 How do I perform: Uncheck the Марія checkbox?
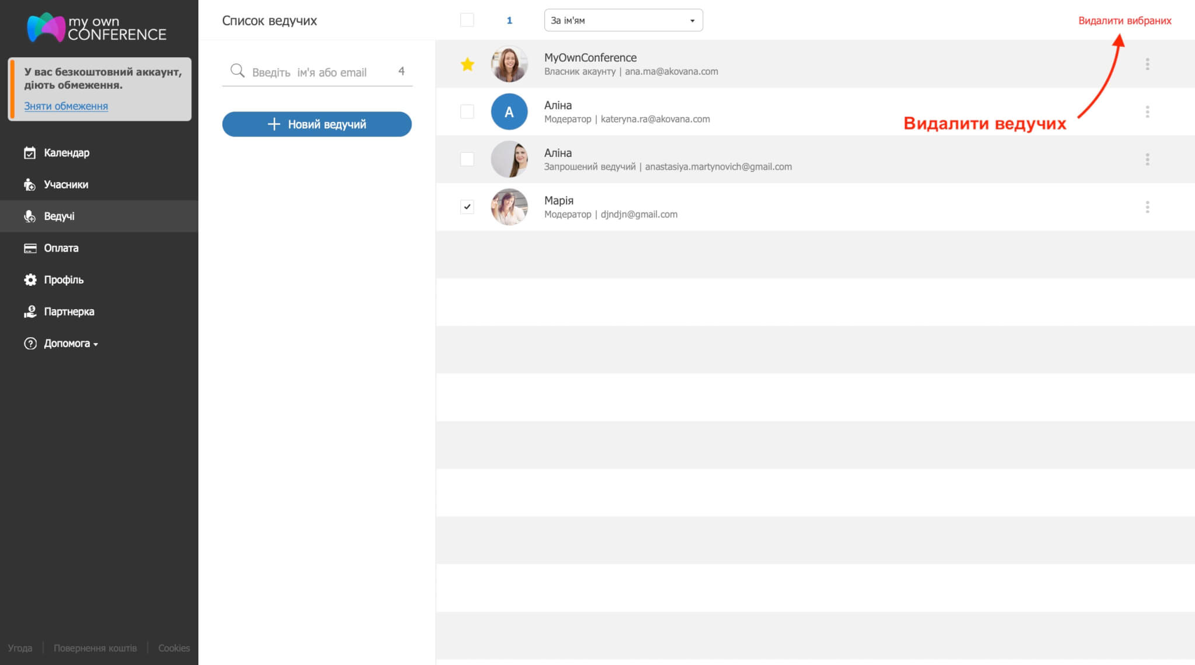[467, 206]
